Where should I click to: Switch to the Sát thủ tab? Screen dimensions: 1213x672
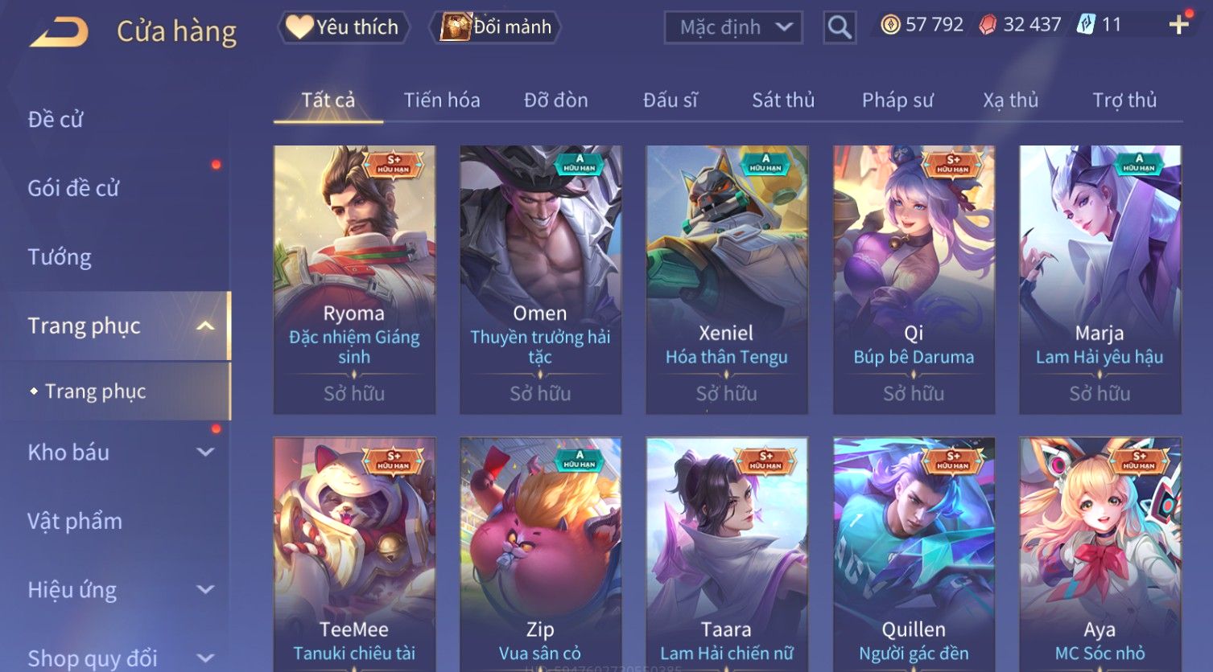pos(783,100)
